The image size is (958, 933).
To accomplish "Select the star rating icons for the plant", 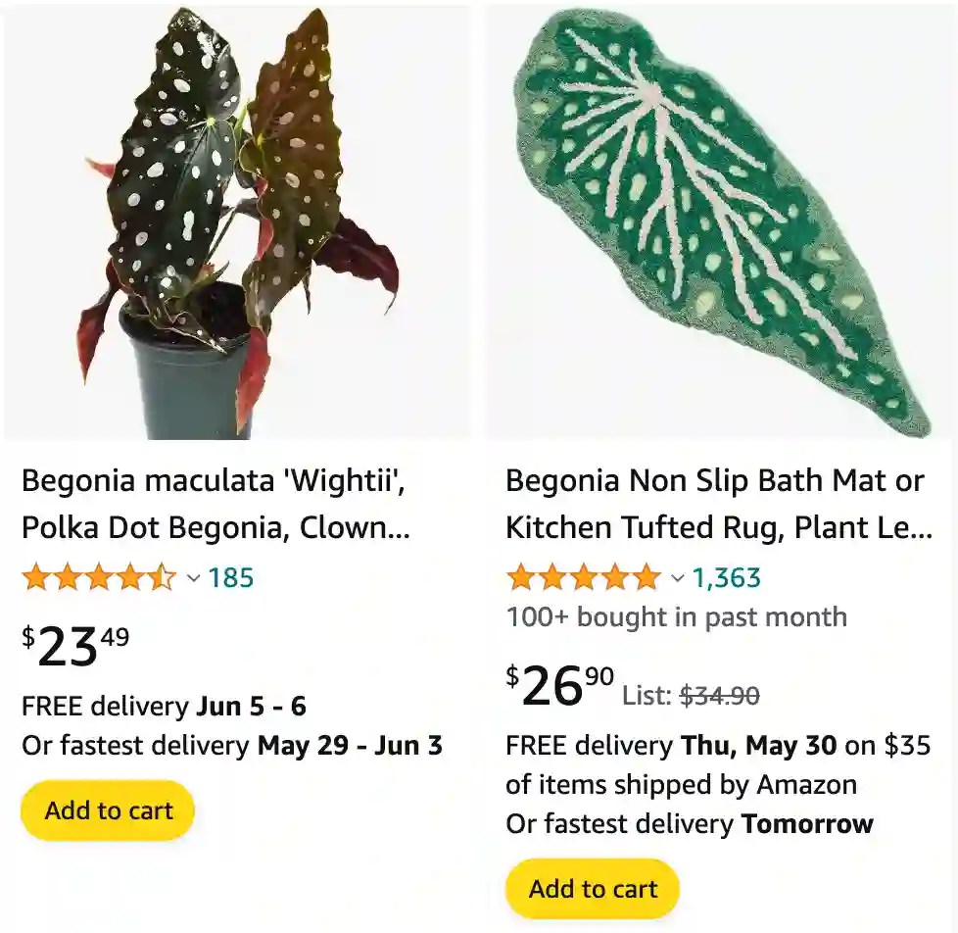I will click(x=100, y=578).
